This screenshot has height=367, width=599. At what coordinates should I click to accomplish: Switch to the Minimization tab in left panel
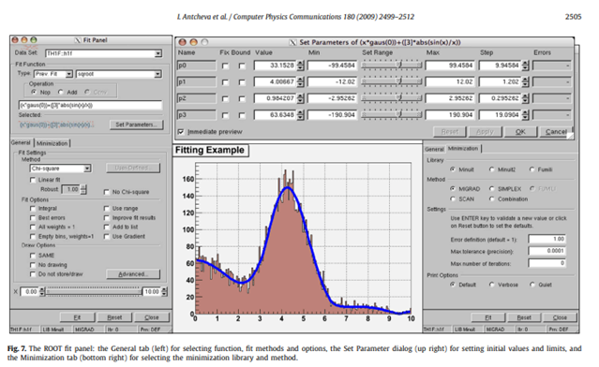pos(52,143)
